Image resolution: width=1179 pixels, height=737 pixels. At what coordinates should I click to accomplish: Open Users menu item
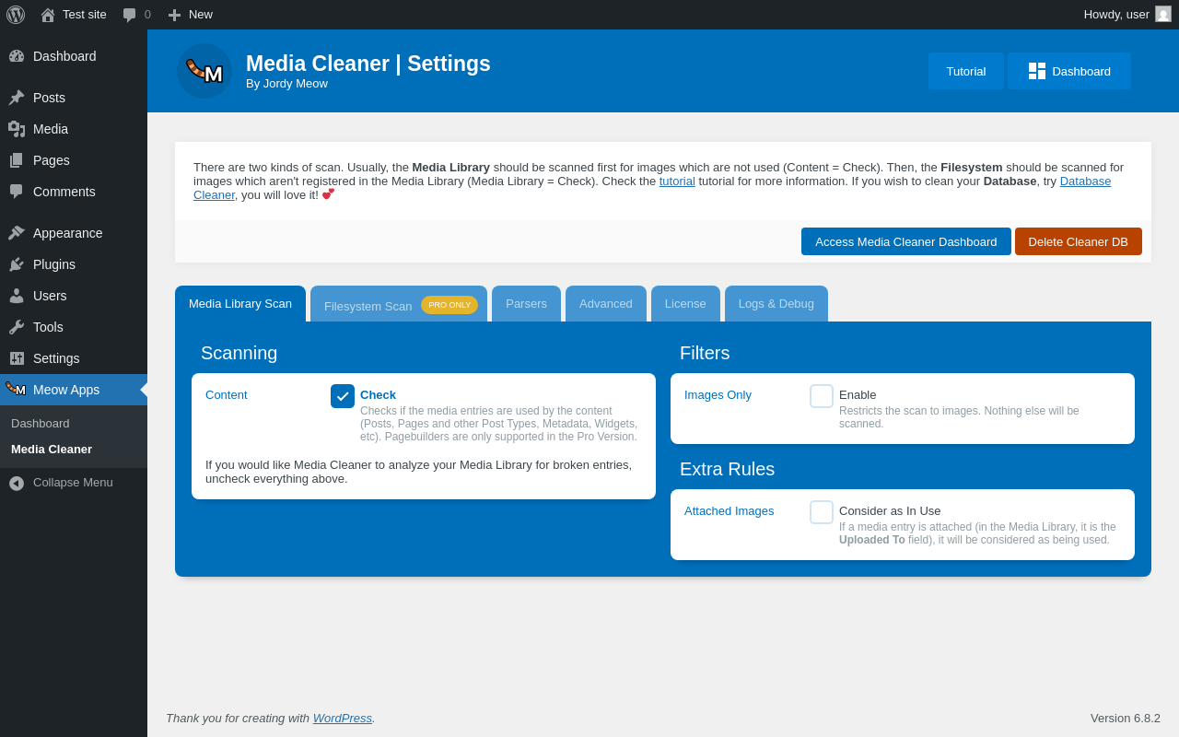coord(74,296)
